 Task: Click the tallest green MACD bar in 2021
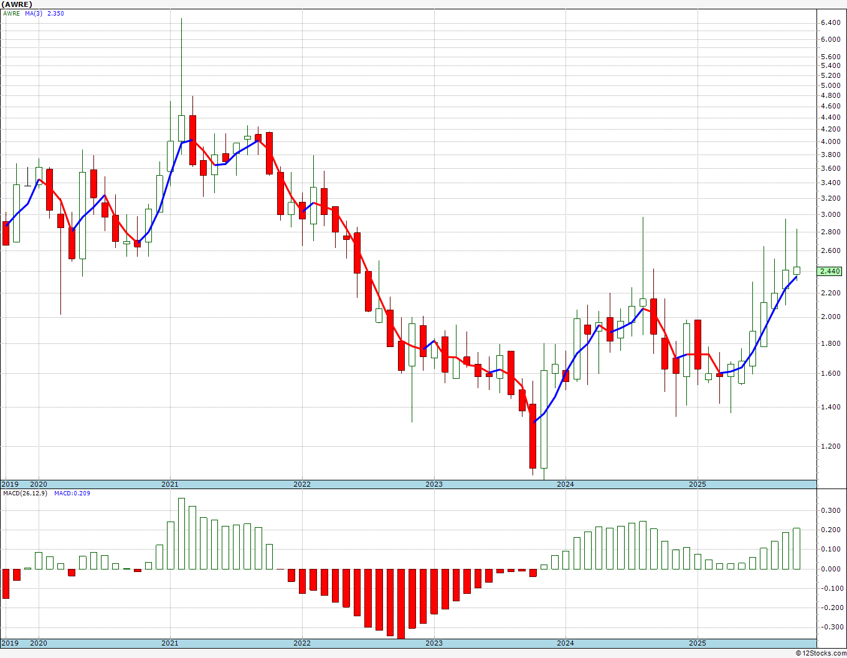click(181, 533)
